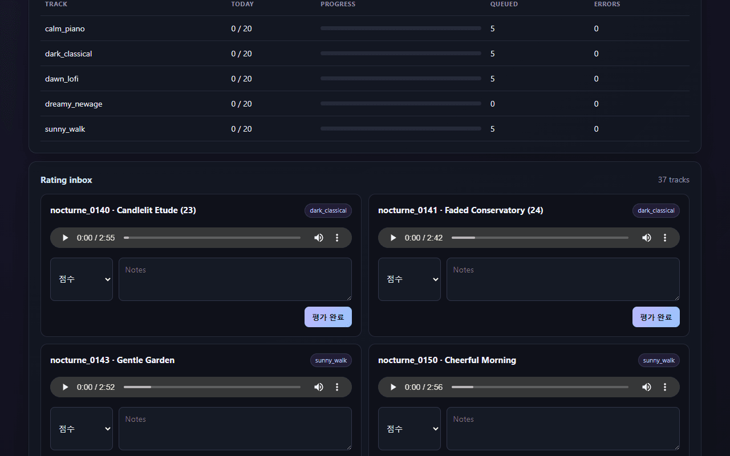This screenshot has height=456, width=730.
Task: Seek in the Candlelit Etude (23) audio timeline
Action: [212, 238]
